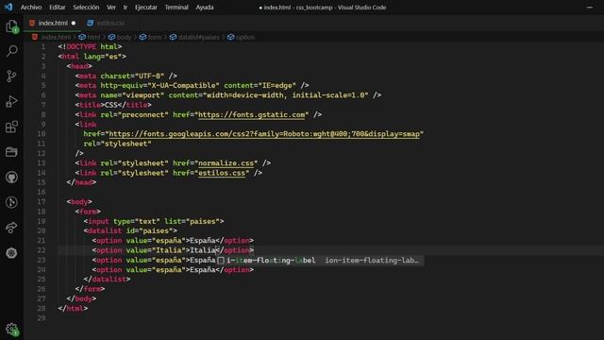This screenshot has width=604, height=340.
Task: Click the closing </body> tag
Action: [x=81, y=298]
